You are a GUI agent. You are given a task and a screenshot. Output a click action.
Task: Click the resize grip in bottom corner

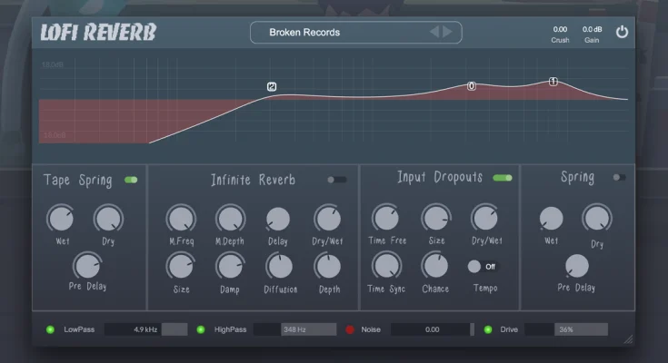tap(627, 339)
